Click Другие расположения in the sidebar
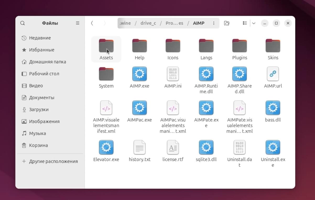315x200 pixels. [50, 161]
